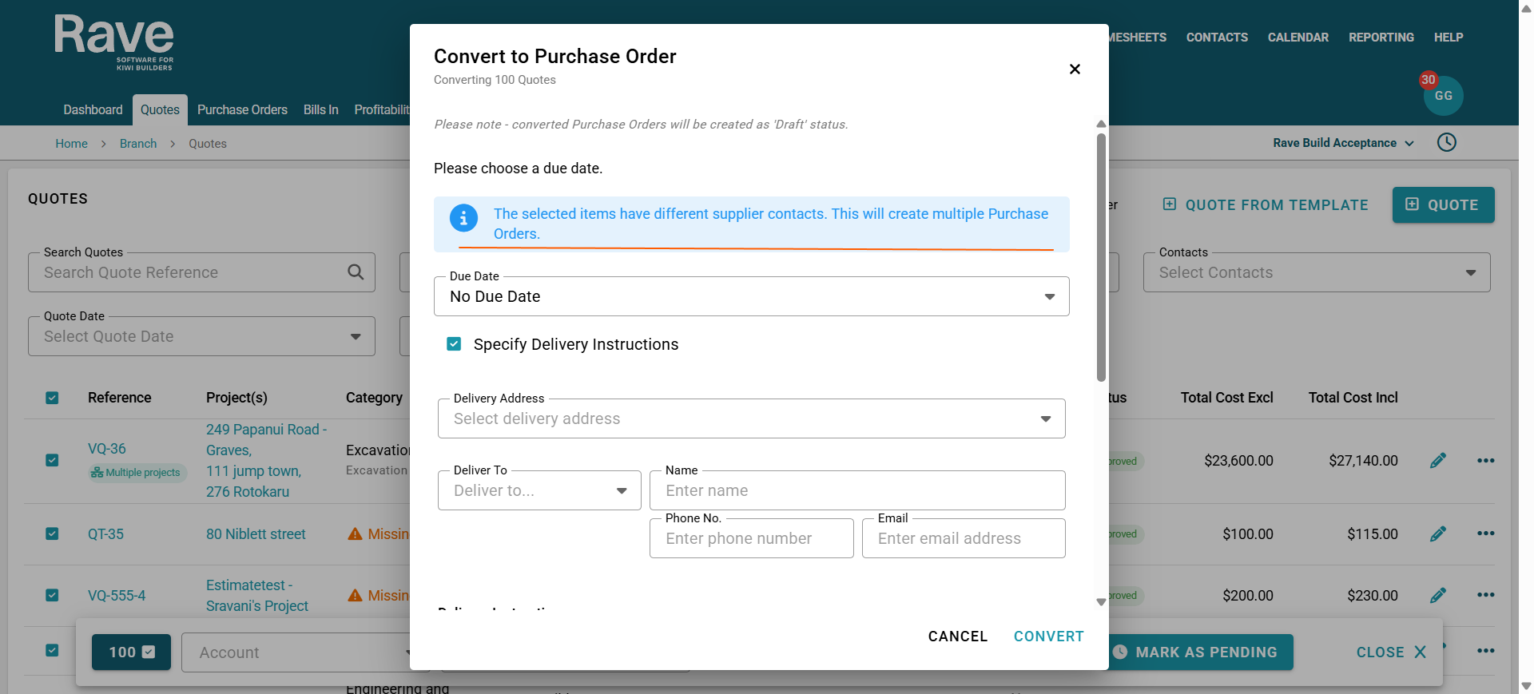Open the Contacts menu item
1534x694 pixels.
[x=1216, y=38]
